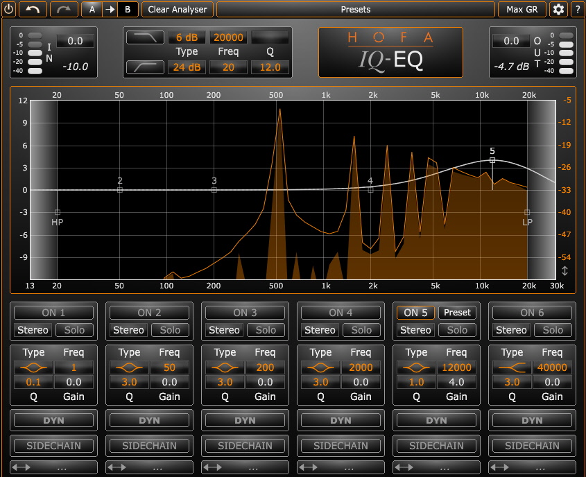Change band 4 bell filter type icon

[320, 367]
